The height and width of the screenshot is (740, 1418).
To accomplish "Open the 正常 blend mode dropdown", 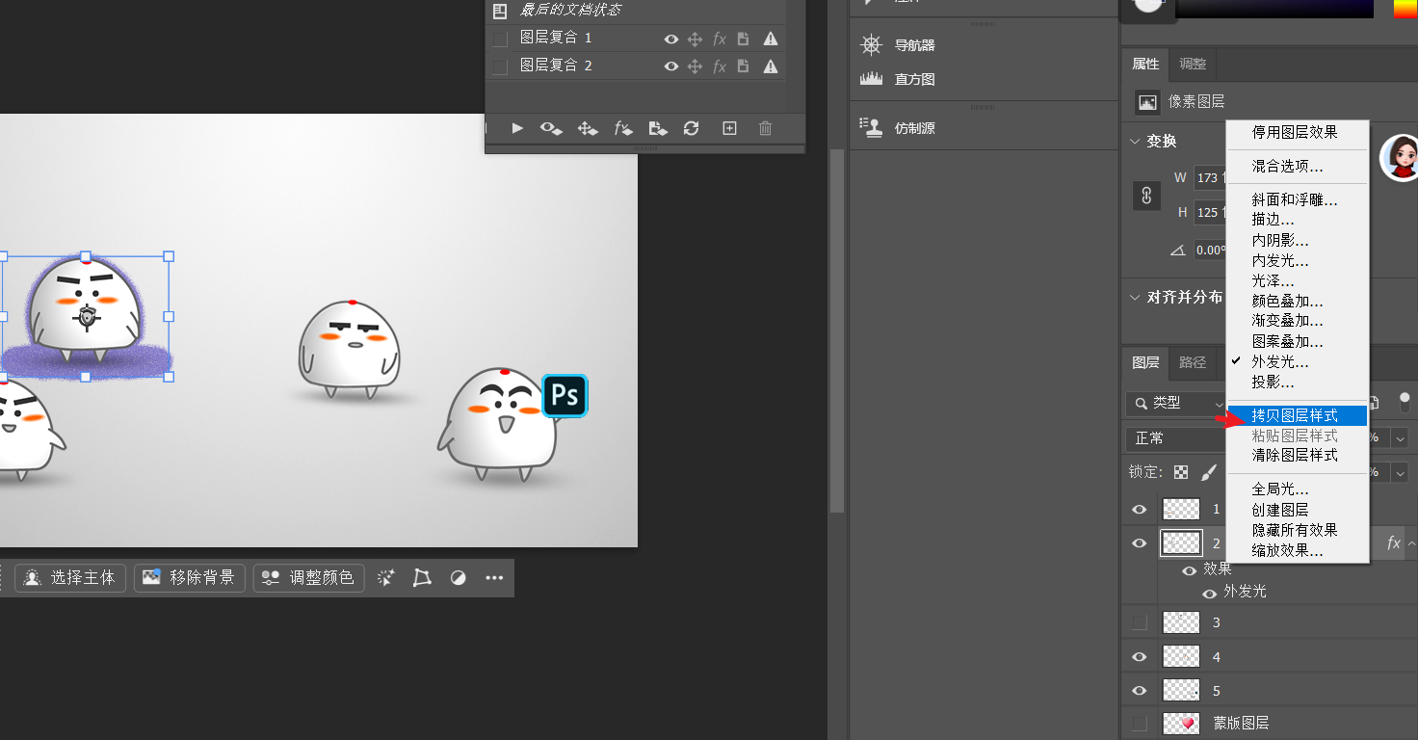I will pos(1175,438).
